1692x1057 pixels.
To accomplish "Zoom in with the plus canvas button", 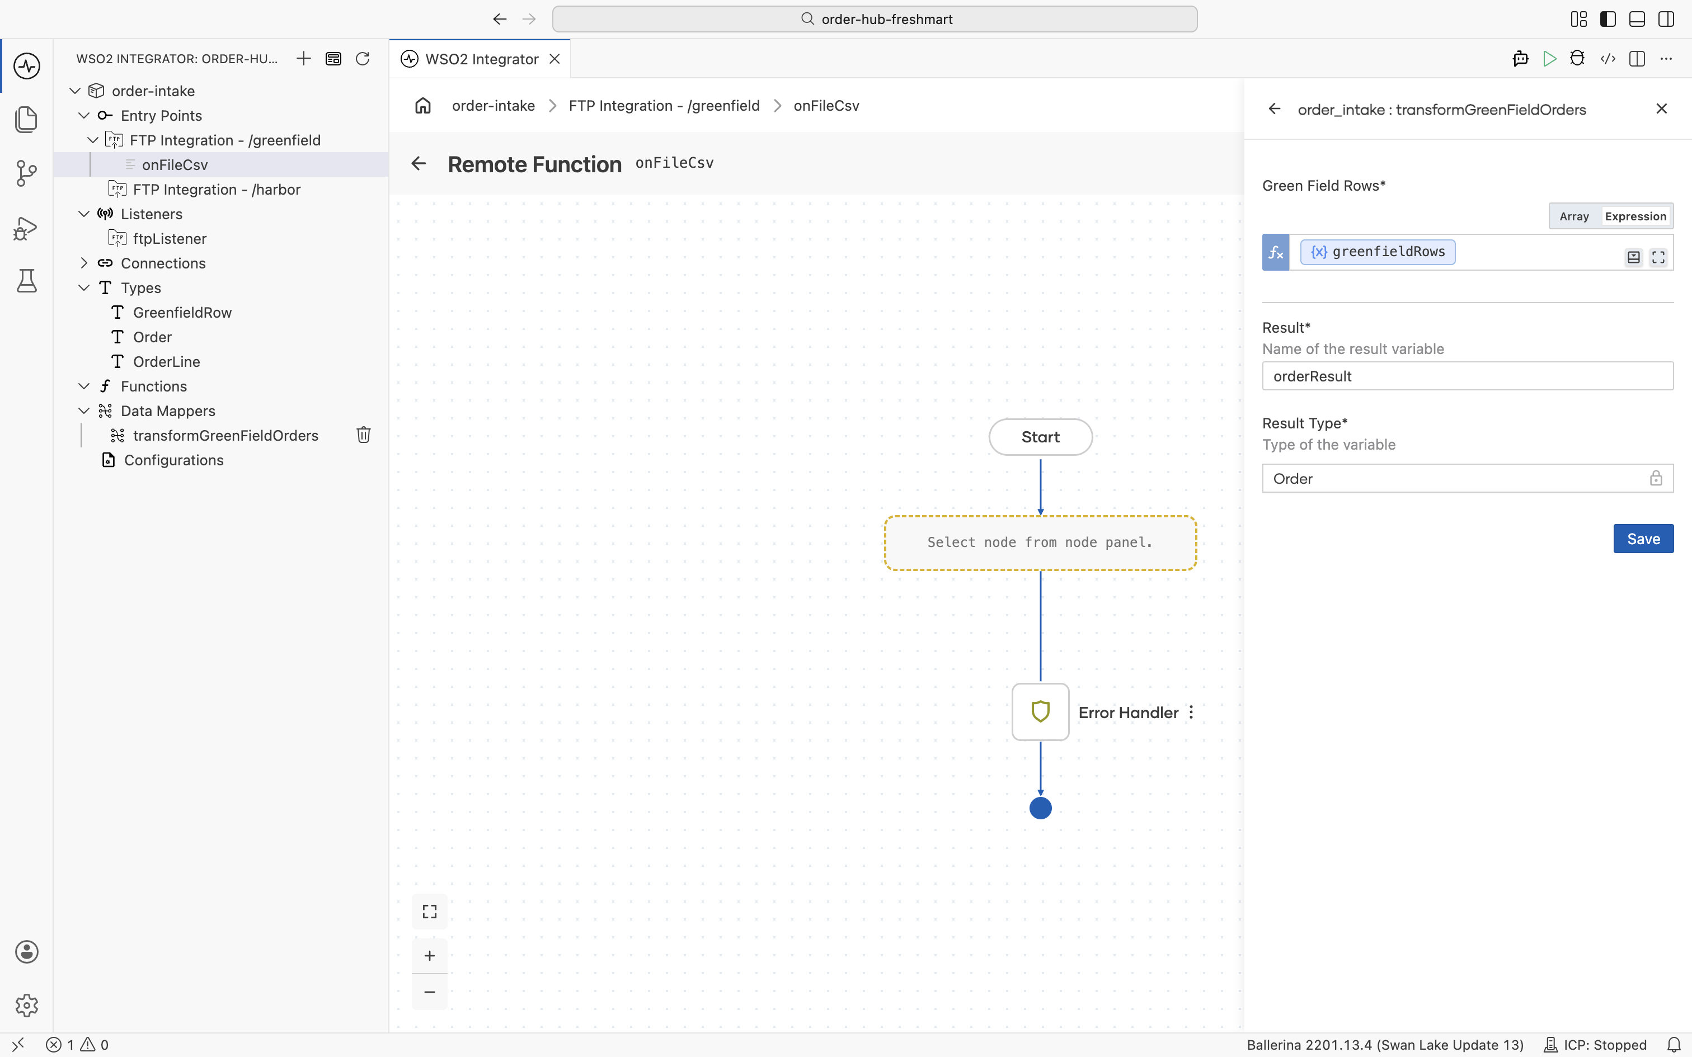I will (x=429, y=956).
